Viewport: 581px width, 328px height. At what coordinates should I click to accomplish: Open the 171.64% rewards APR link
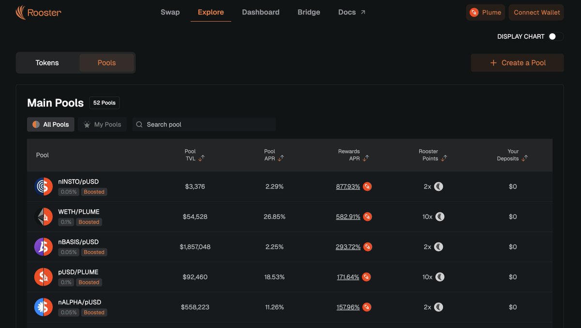pyautogui.click(x=348, y=277)
